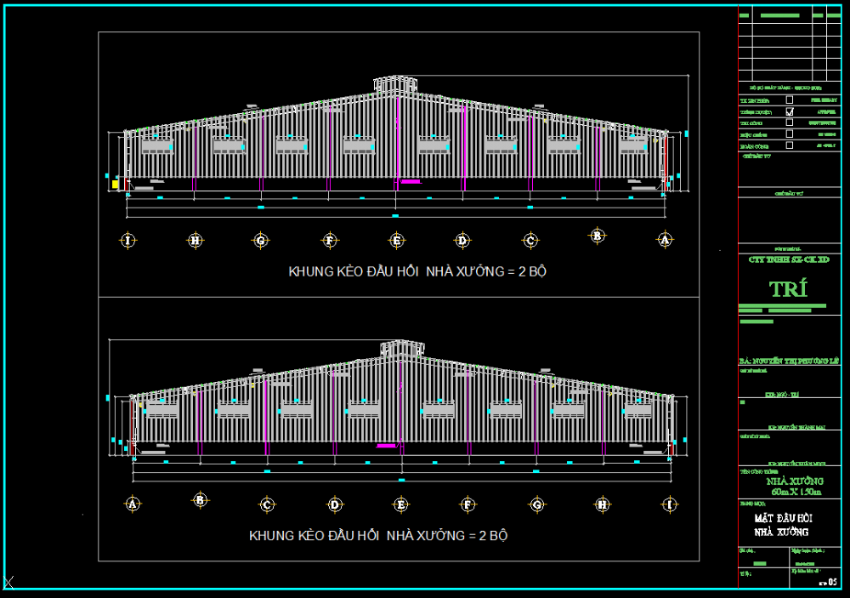Select 'BÀ: NGUYỄN THỊ PHƯƠNG LÊ' owner text
This screenshot has width=850, height=598.
[x=789, y=361]
